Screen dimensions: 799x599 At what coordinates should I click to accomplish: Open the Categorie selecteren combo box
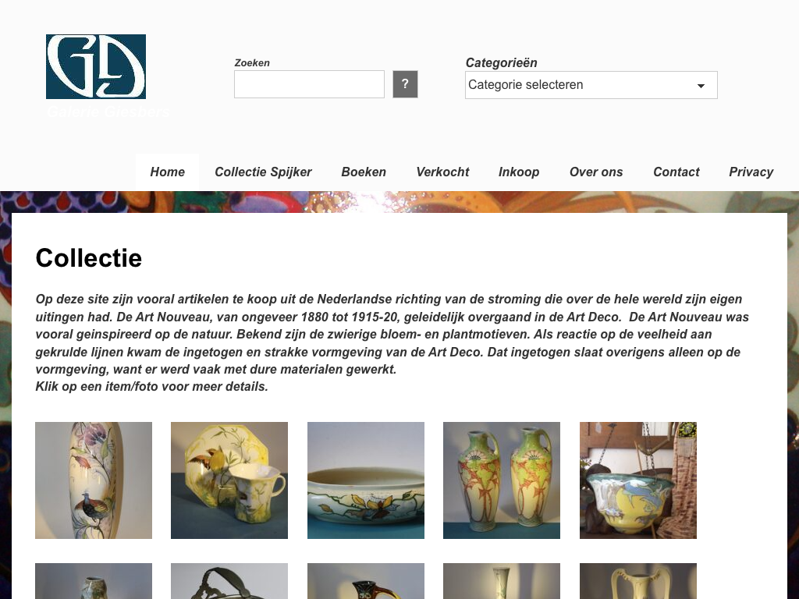point(591,85)
